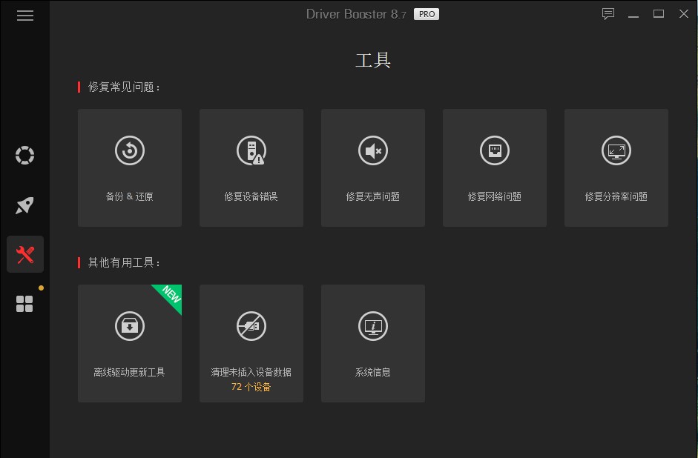This screenshot has height=458, width=698.
Task: Click the 工具 page heading
Action: 373,60
